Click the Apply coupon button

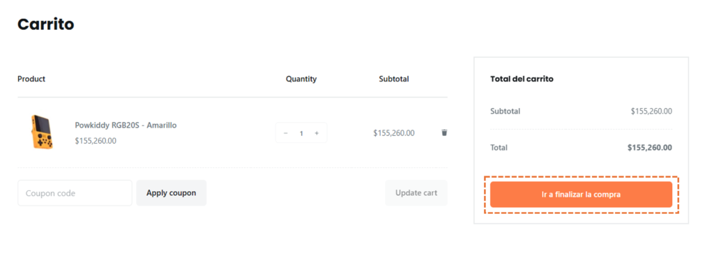[172, 192]
